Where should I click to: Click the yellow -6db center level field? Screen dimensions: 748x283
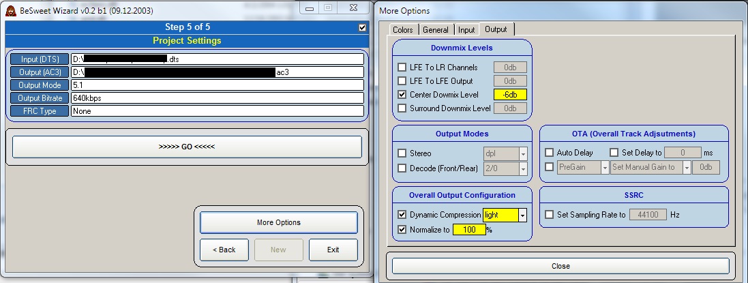(x=510, y=95)
